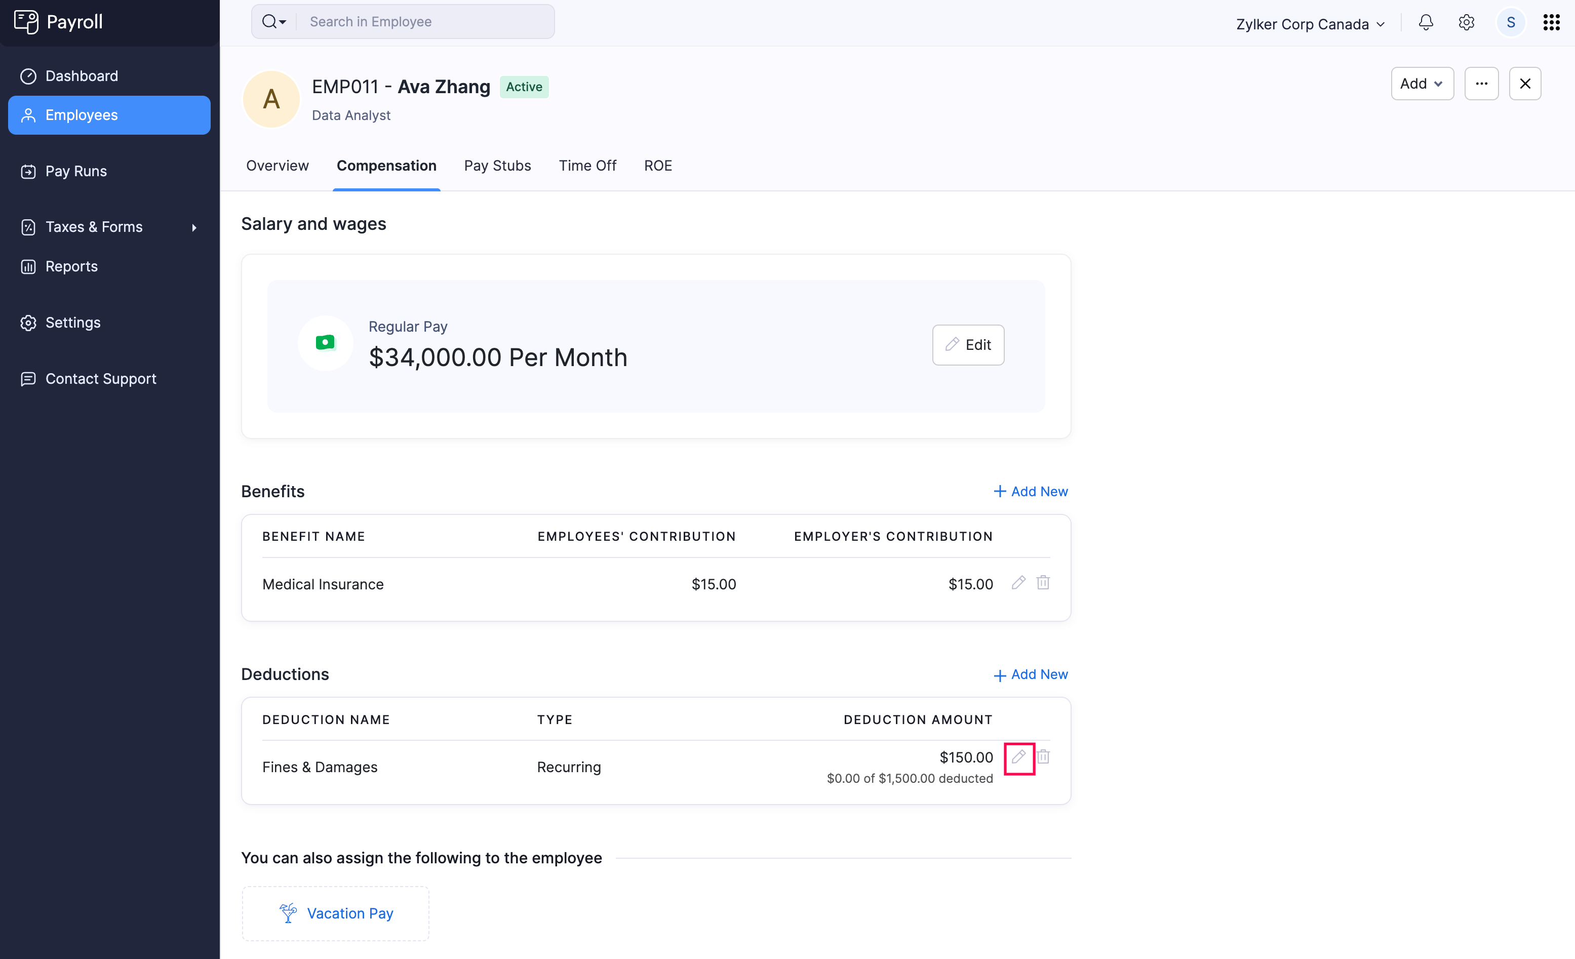The height and width of the screenshot is (959, 1575).
Task: Open the notifications bell
Action: click(1426, 22)
